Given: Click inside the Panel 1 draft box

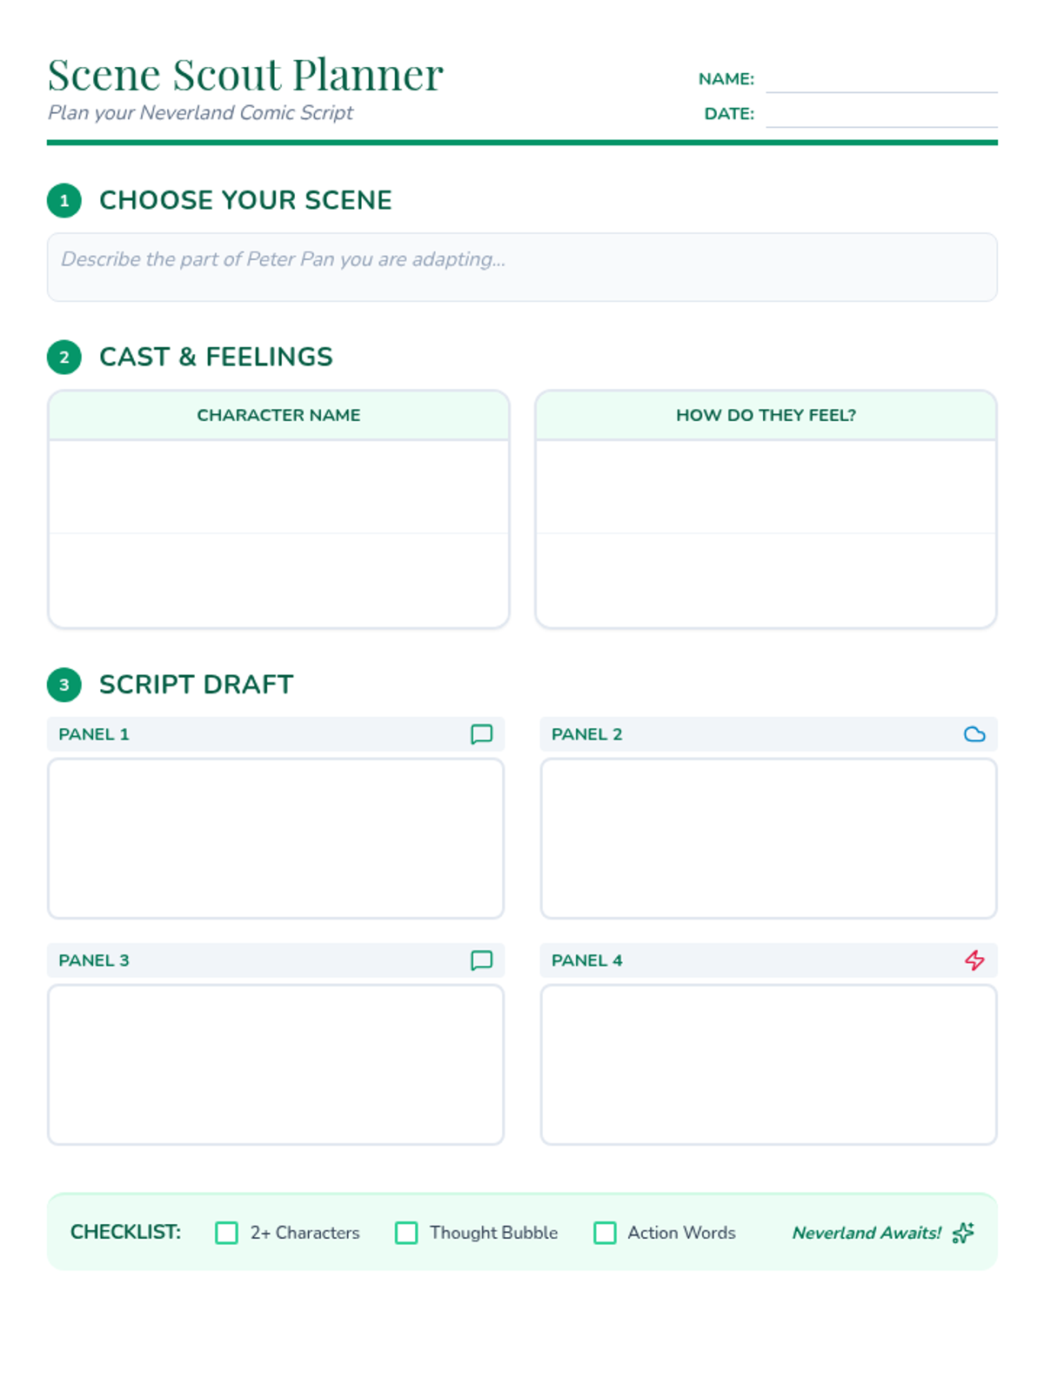Looking at the screenshot, I should point(276,839).
